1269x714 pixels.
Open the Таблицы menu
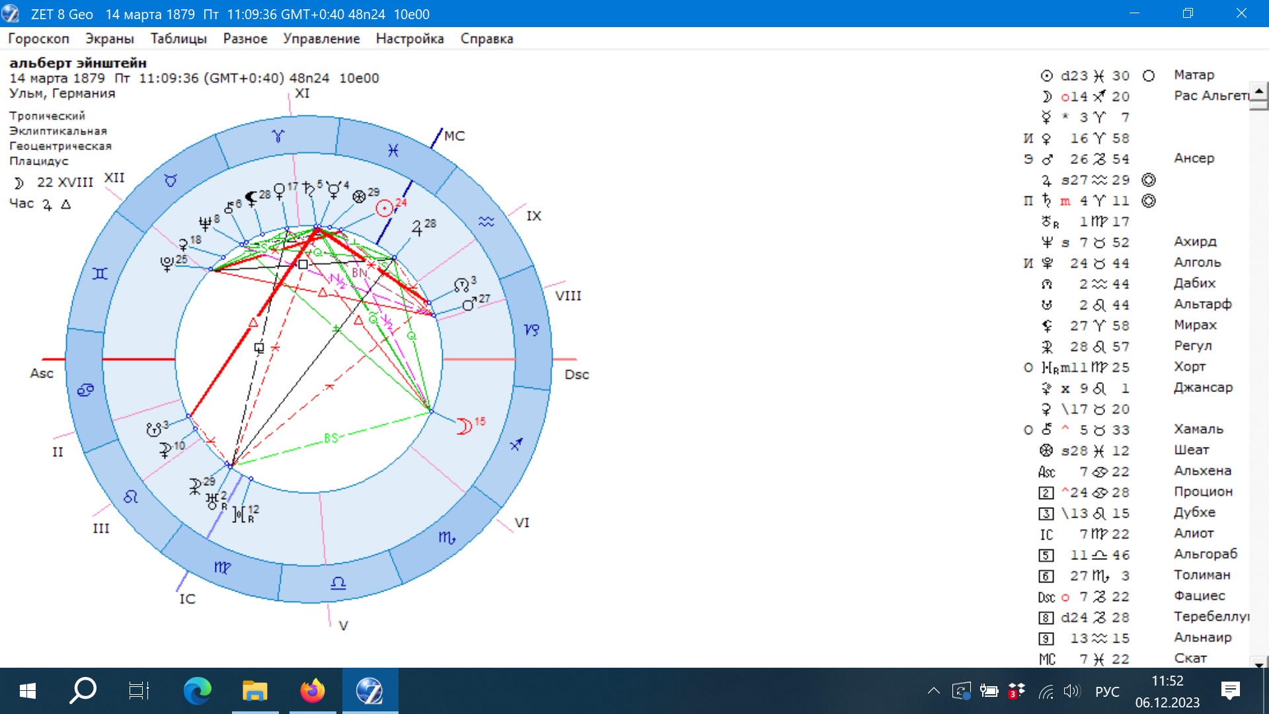(x=178, y=38)
